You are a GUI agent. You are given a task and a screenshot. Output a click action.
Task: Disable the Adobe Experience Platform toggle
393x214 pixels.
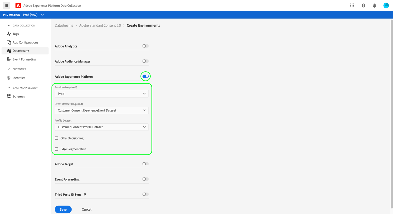(x=145, y=76)
